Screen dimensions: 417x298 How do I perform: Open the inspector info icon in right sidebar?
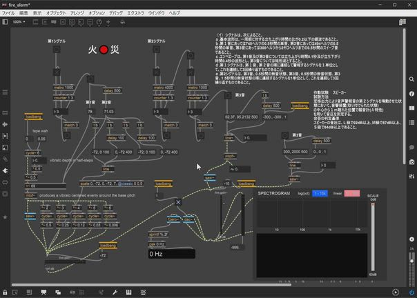(411, 94)
